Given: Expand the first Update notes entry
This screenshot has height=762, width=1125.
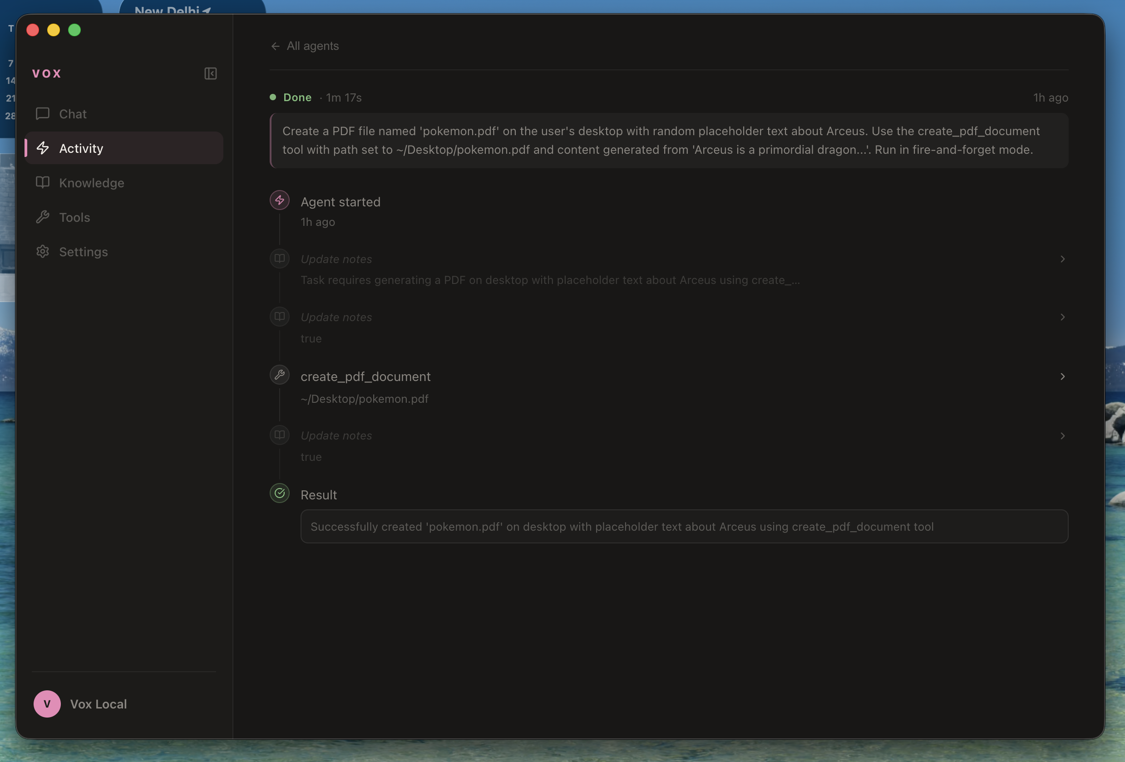Looking at the screenshot, I should coord(1062,259).
